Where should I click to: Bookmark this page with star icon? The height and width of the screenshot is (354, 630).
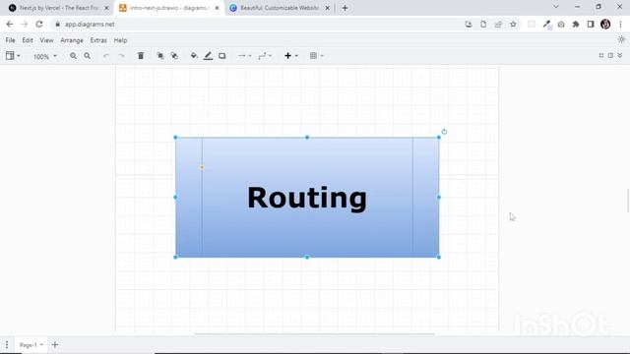tap(513, 24)
